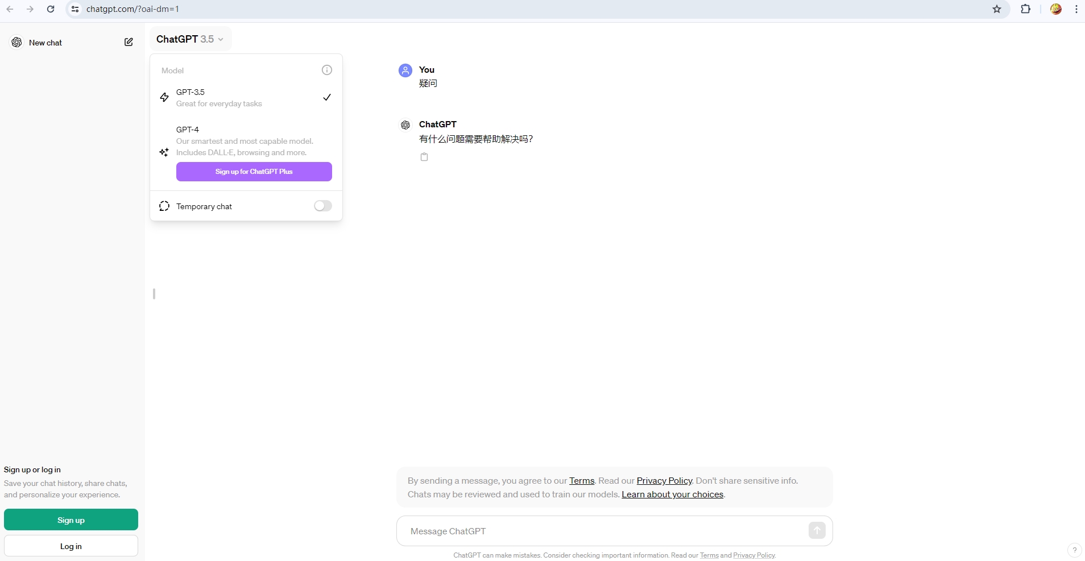The image size is (1085, 561).
Task: Collapse sidebar using the vertical handle
Action: pos(154,294)
